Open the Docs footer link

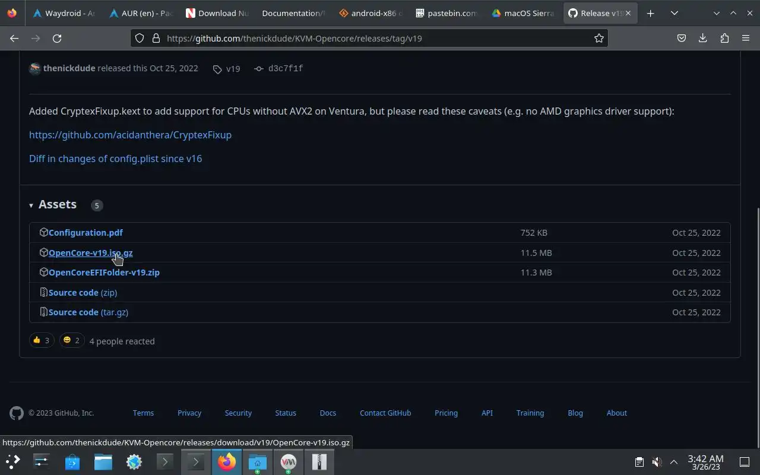coord(328,413)
